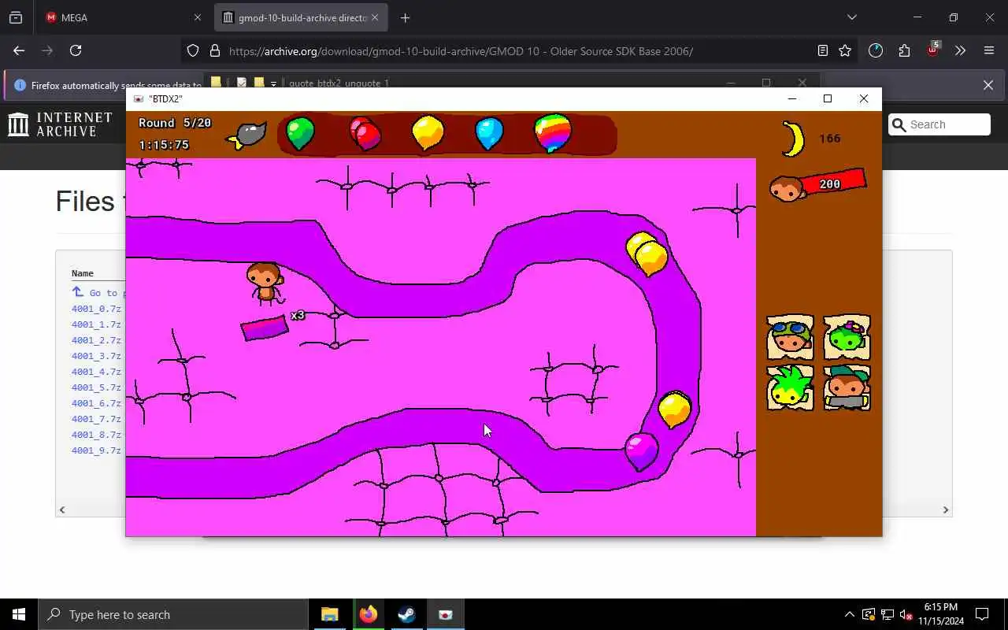Click the Windows taskbar search box
Screen dimensions: 1008x630
tap(173, 614)
